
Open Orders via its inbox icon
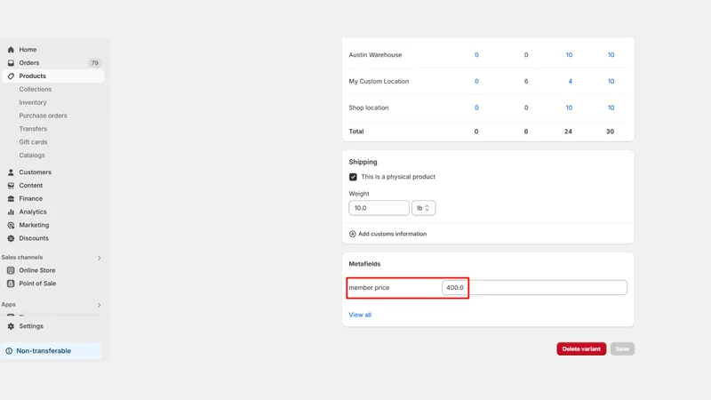coord(11,62)
